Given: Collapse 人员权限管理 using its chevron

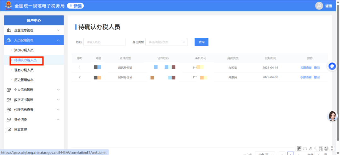Looking at the screenshot, I should [x=58, y=40].
